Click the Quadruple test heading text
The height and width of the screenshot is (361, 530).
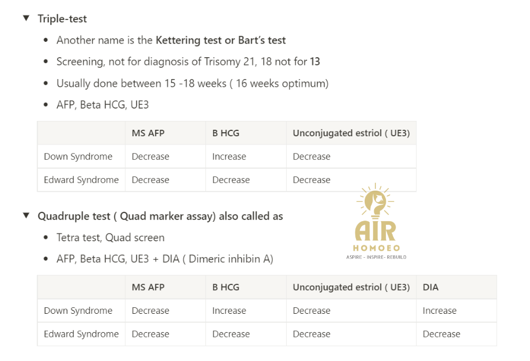pos(160,216)
